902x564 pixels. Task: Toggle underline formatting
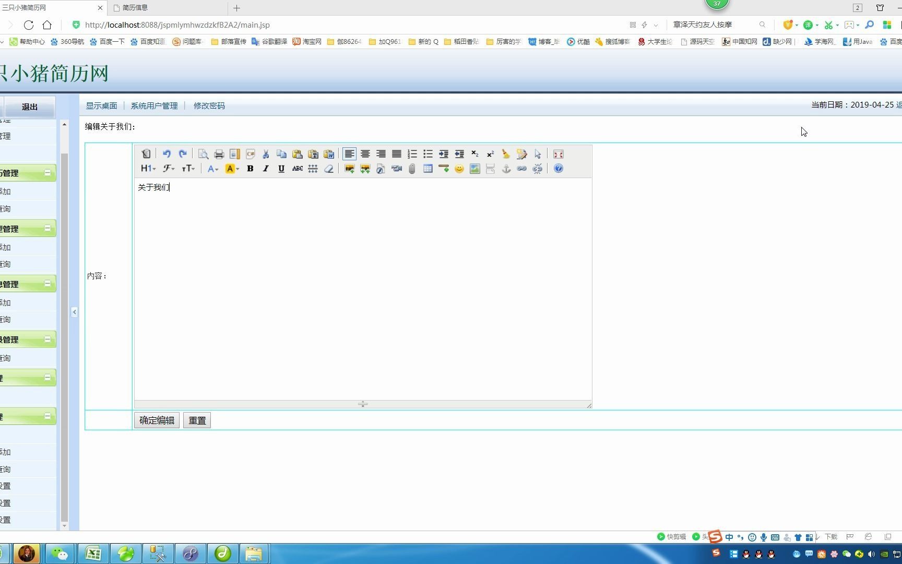pos(281,169)
